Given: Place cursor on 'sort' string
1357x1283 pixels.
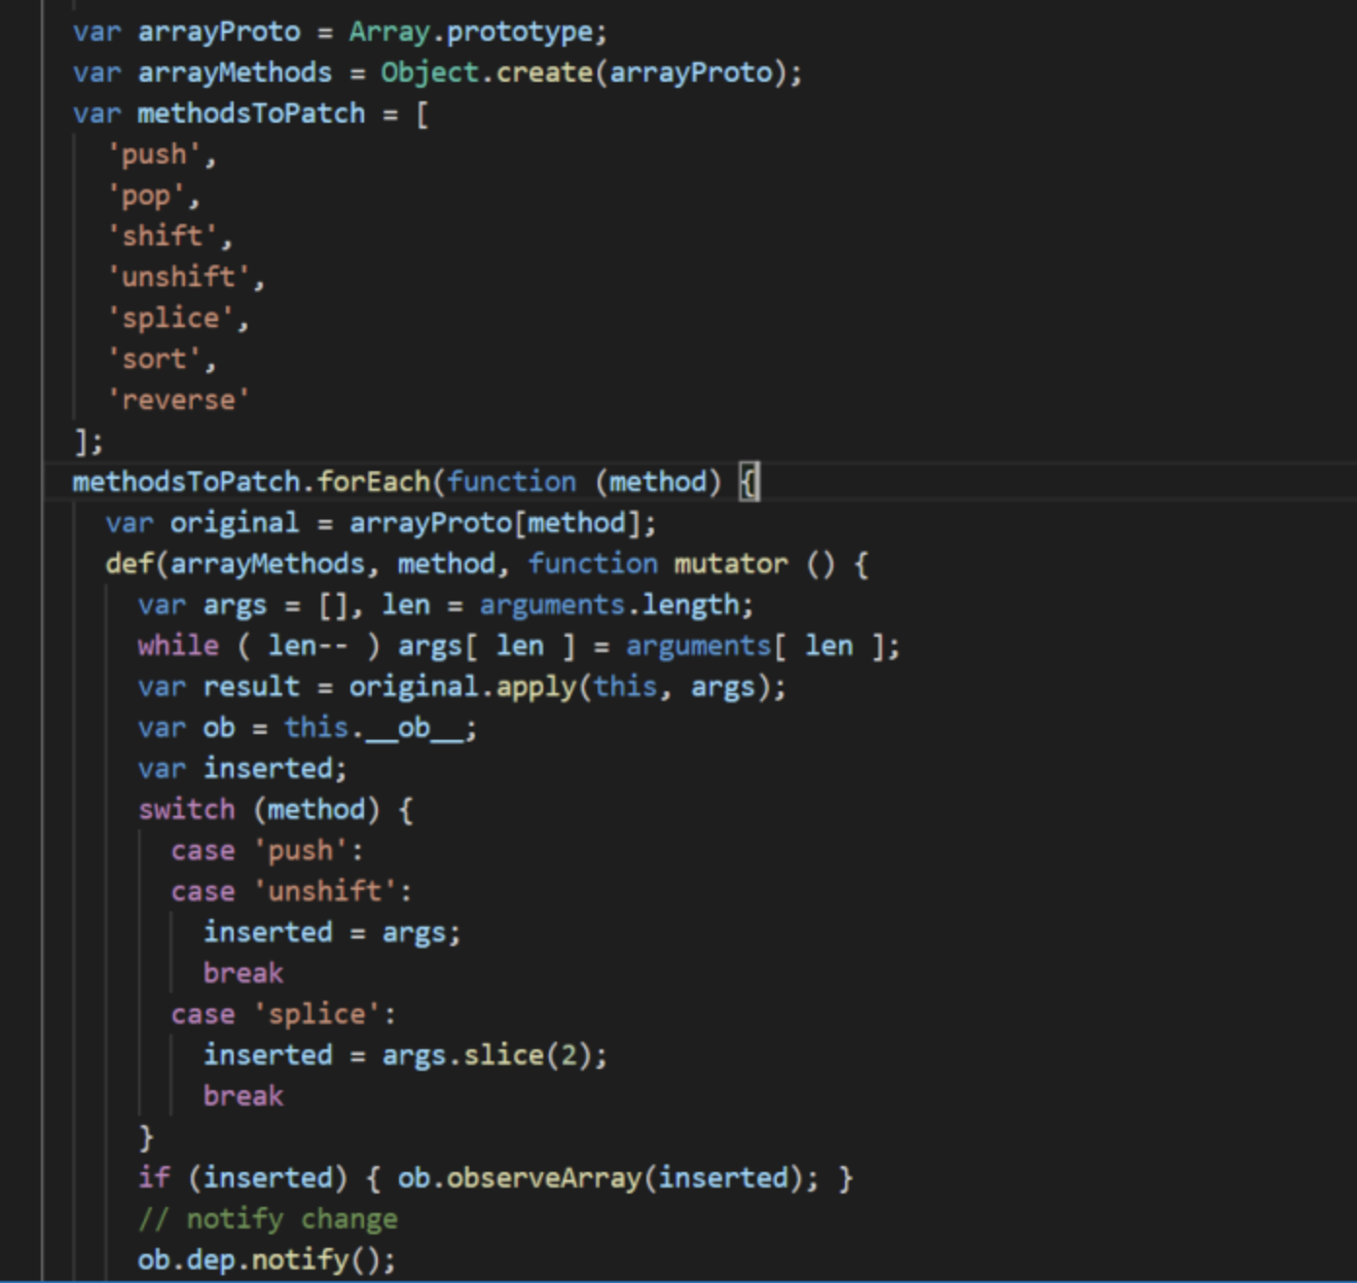Looking at the screenshot, I should pyautogui.click(x=154, y=359).
